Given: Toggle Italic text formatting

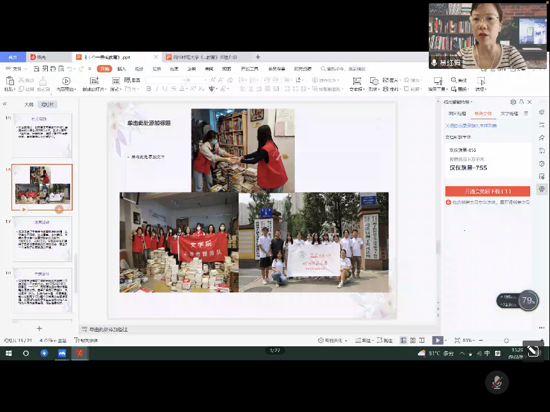Looking at the screenshot, I should point(157,89).
